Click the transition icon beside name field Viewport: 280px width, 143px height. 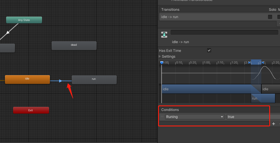click(164, 34)
